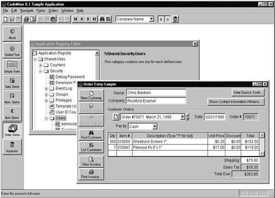The width and height of the screenshot is (275, 198).
Task: Click the List/sort icon next to binoculars
Action: (109, 19)
